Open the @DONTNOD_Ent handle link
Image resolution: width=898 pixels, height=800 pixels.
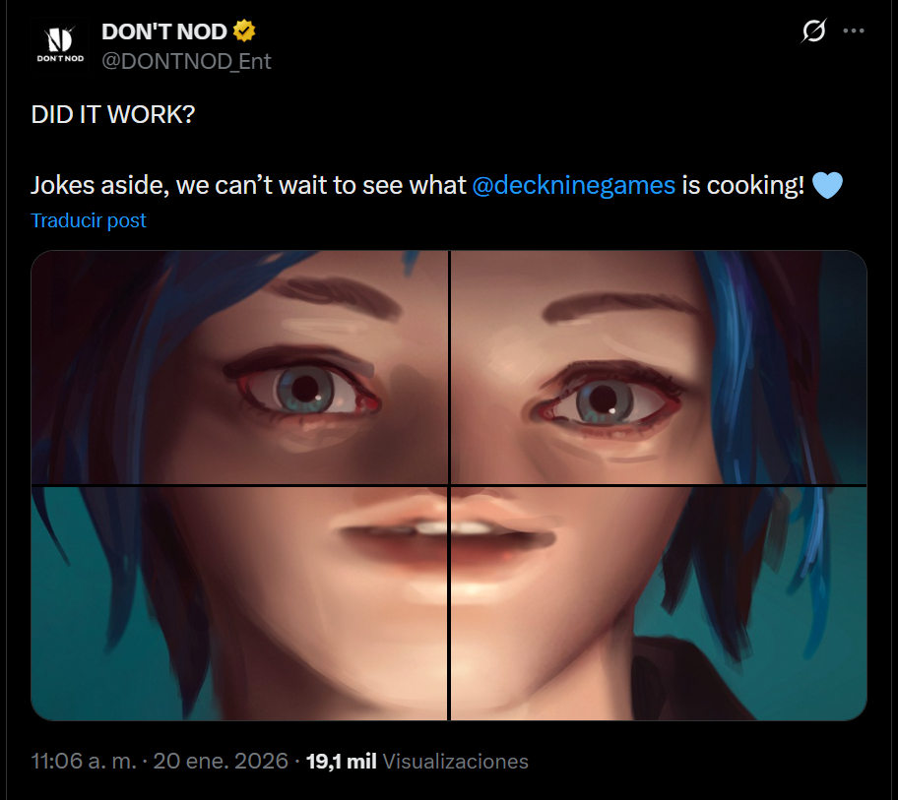click(186, 61)
